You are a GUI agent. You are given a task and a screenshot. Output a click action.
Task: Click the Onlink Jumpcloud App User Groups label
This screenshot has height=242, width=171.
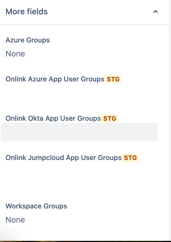point(63,157)
